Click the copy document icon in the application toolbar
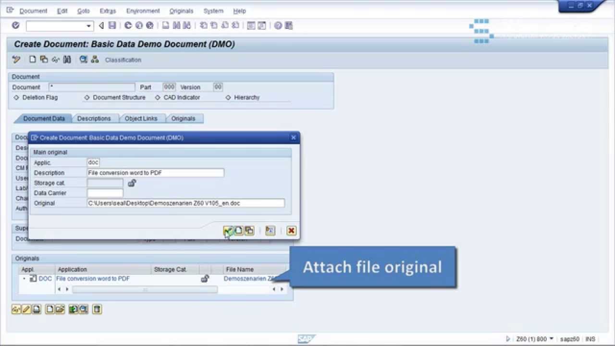Image resolution: width=615 pixels, height=346 pixels. tap(44, 60)
